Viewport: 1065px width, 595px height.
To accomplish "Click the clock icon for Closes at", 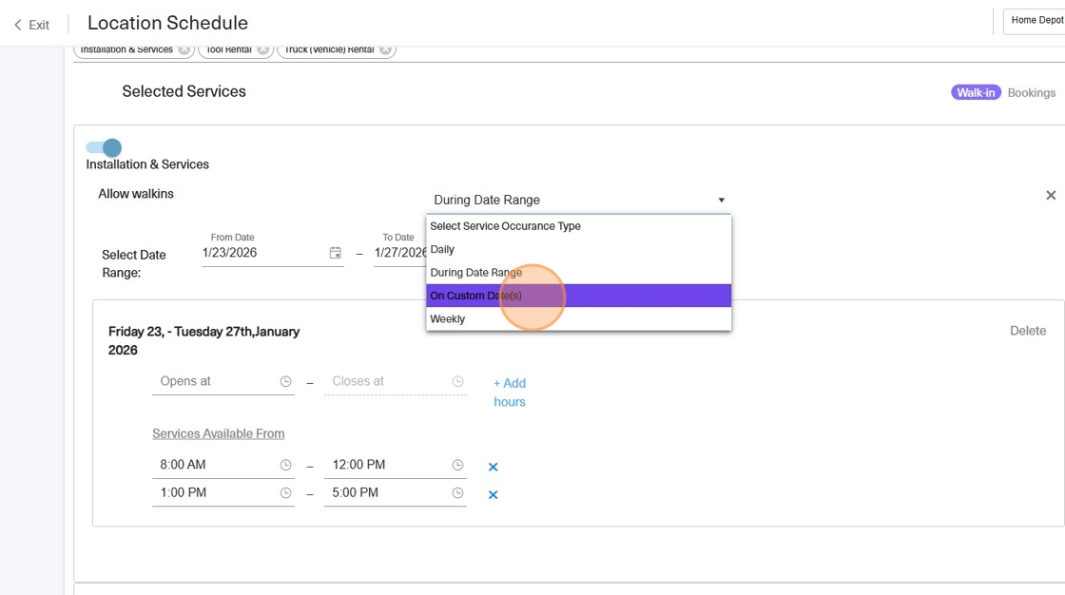I will [457, 381].
